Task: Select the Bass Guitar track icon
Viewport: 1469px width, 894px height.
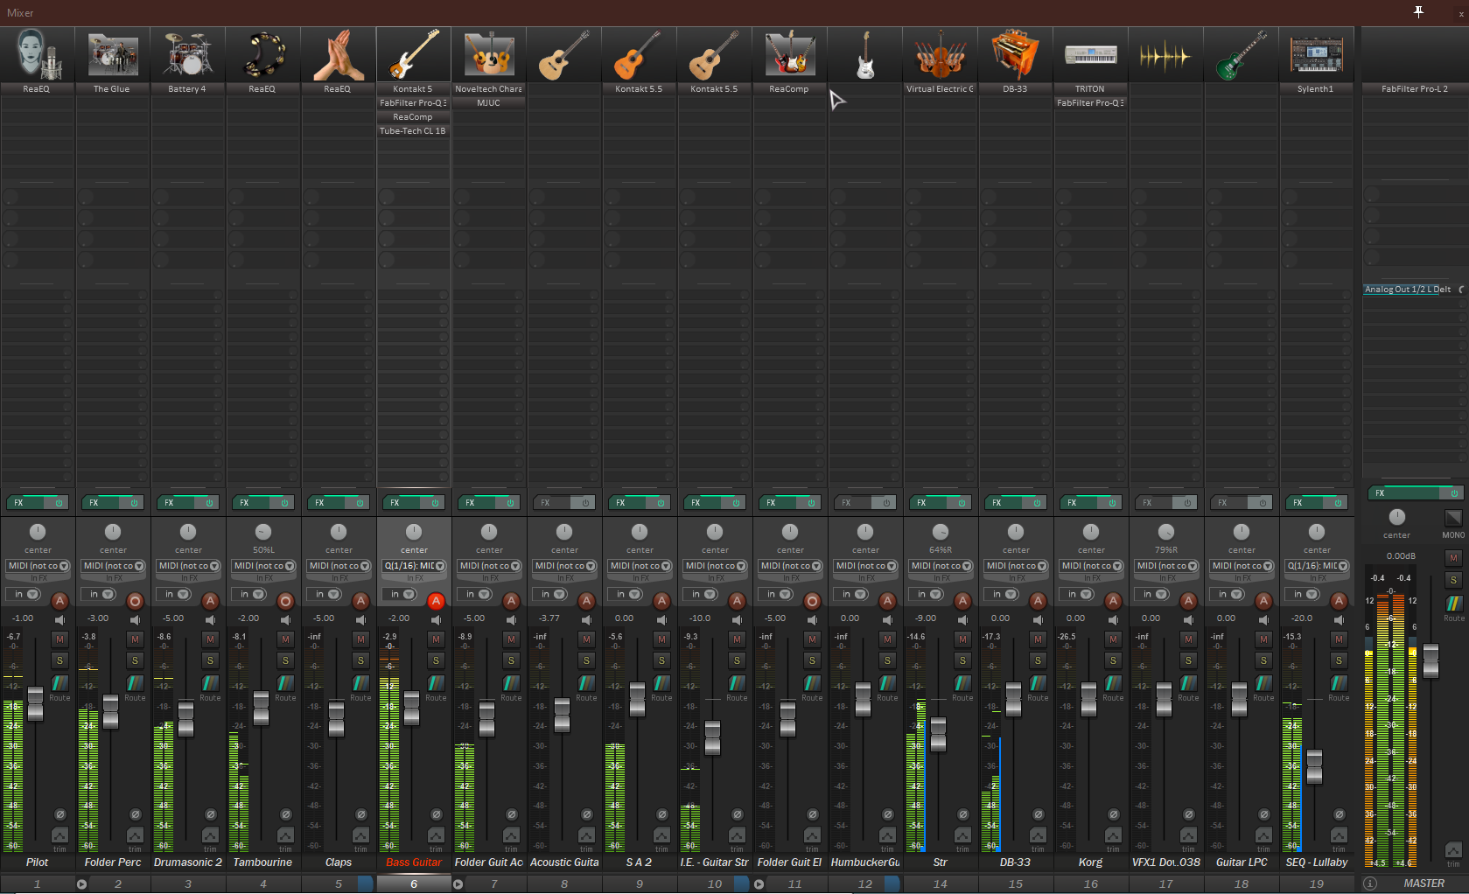Action: coord(414,55)
